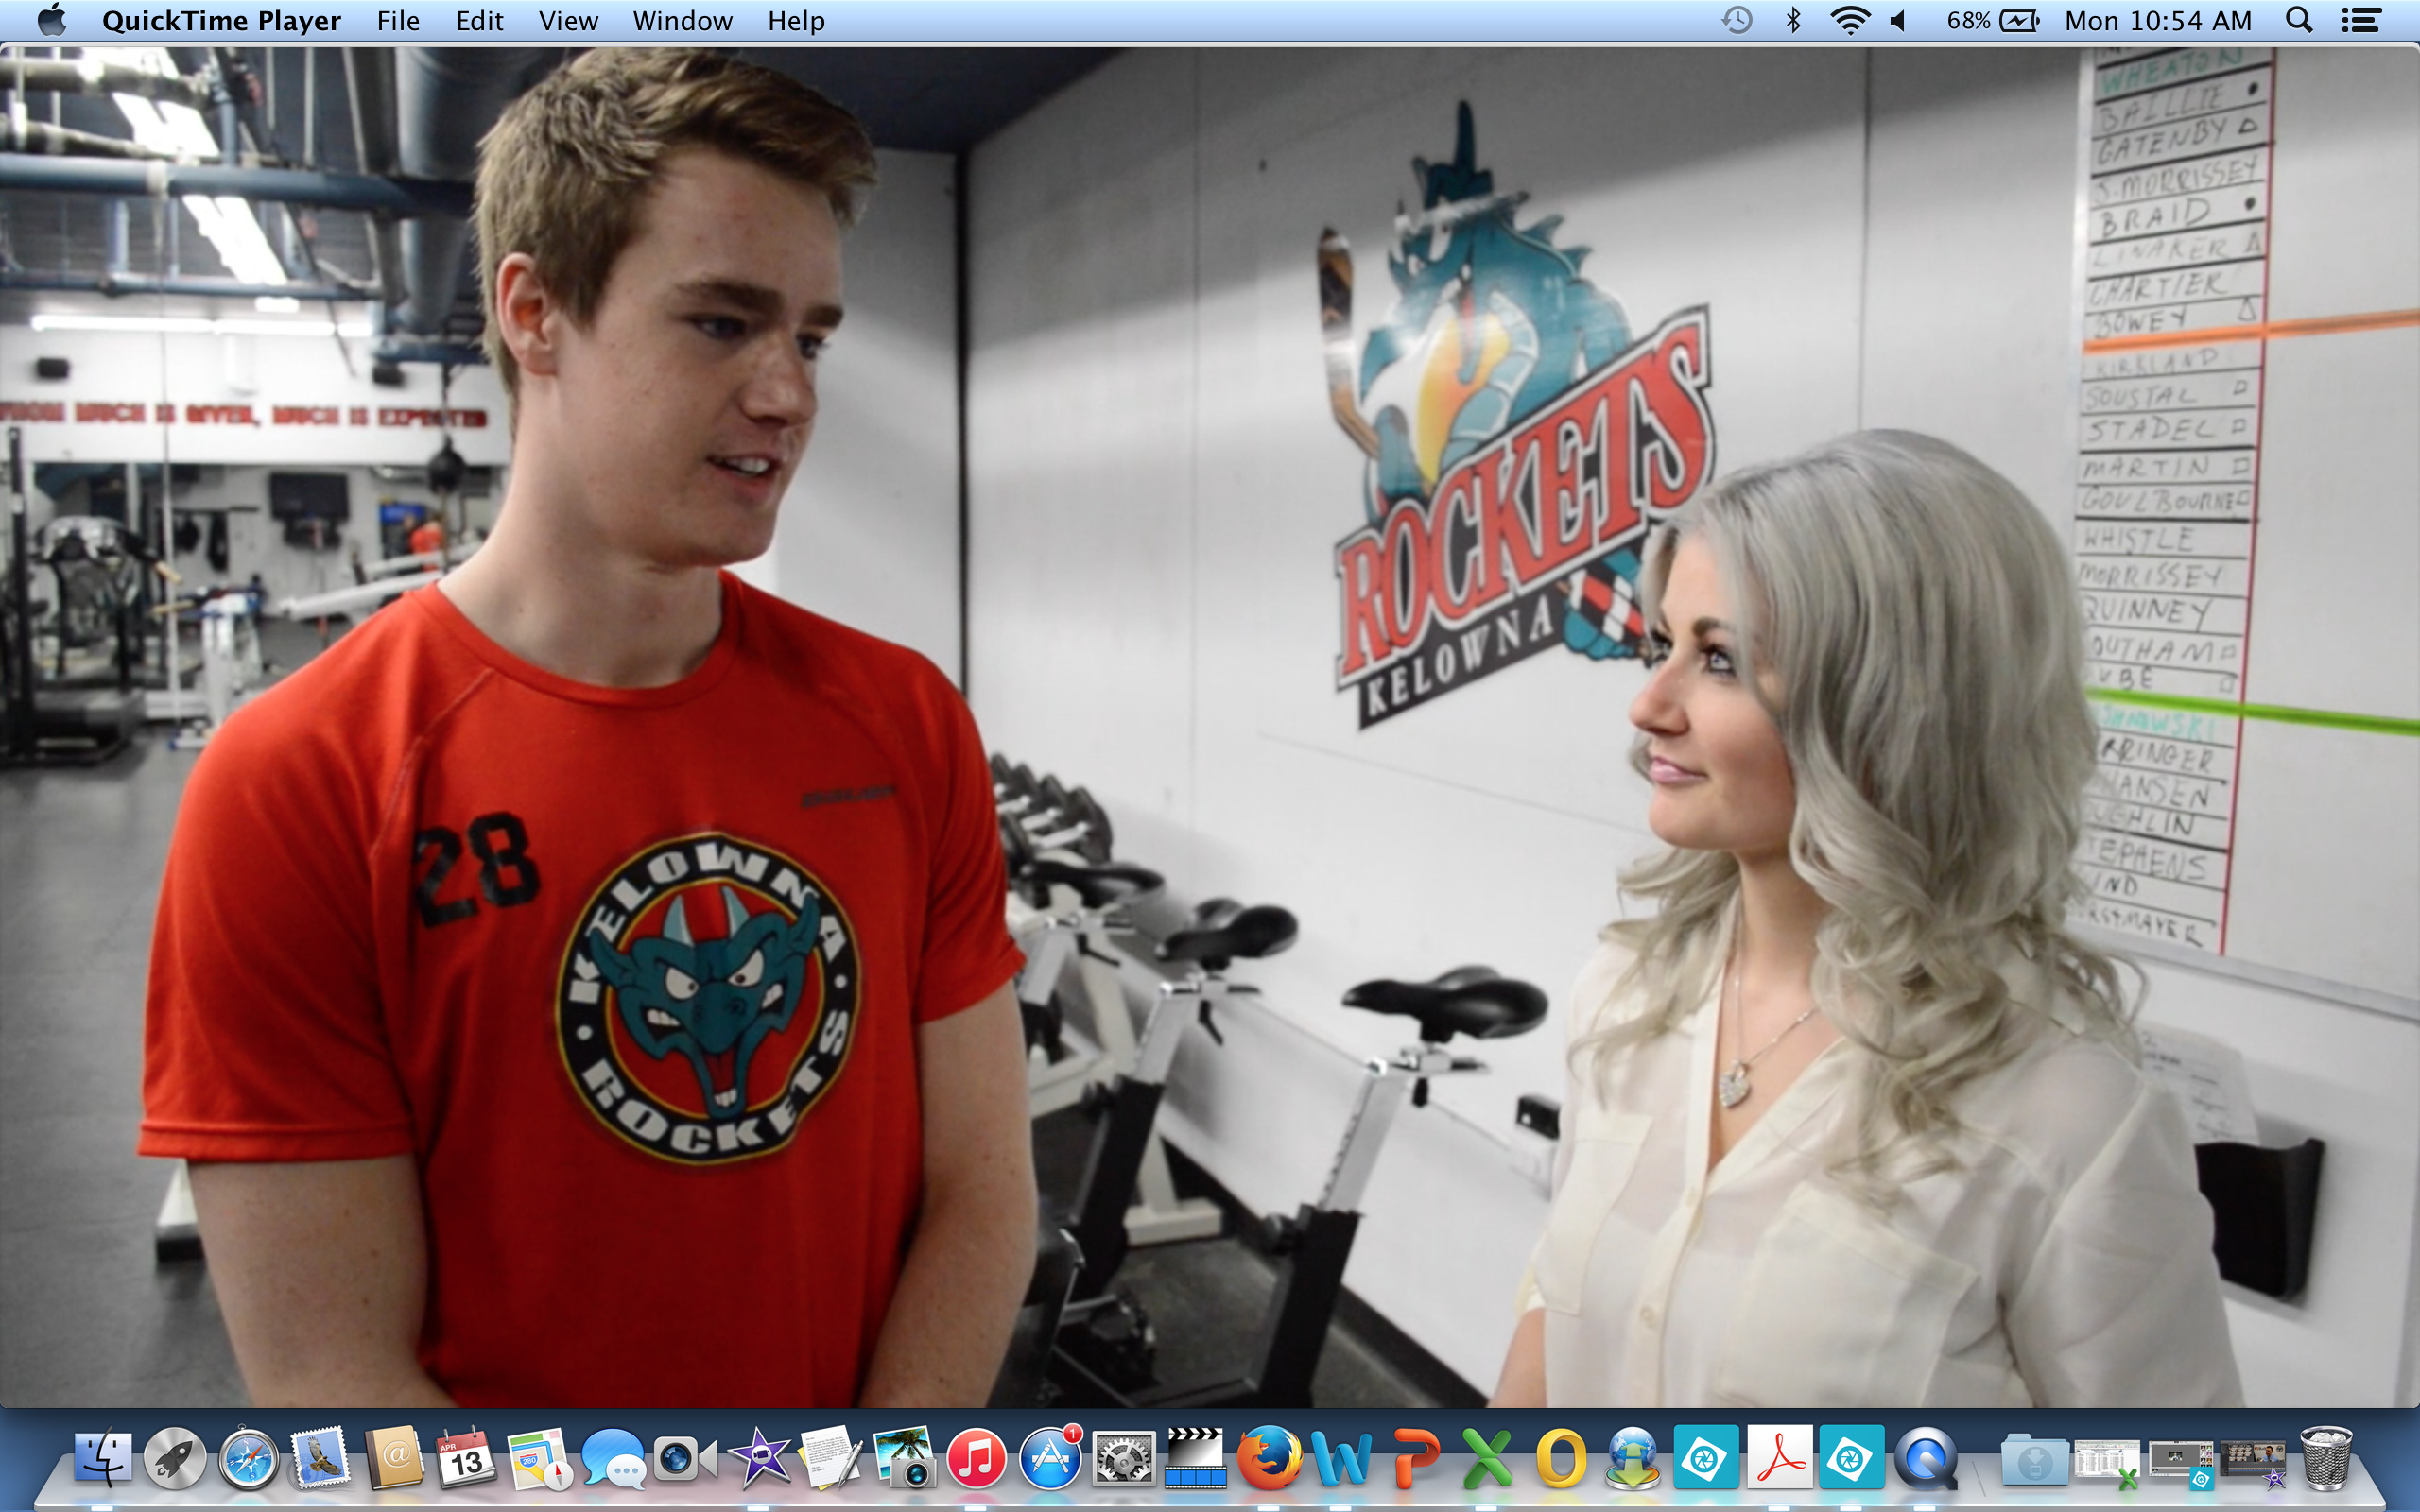The image size is (2420, 1512).
Task: Open the Wi-Fi status menu
Action: pos(1849,21)
